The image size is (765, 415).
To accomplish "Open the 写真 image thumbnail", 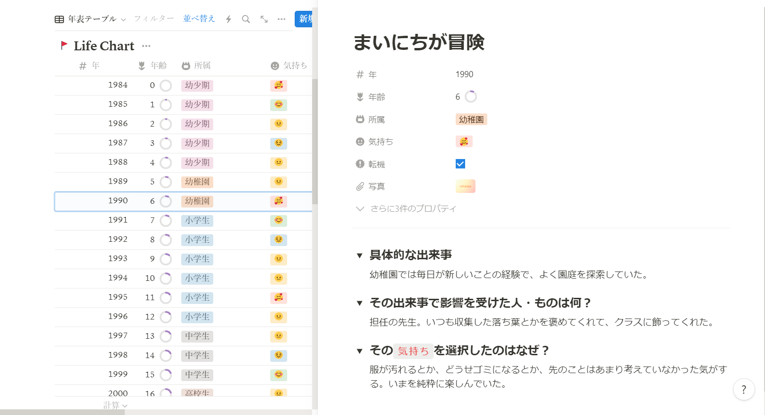I will pos(466,186).
